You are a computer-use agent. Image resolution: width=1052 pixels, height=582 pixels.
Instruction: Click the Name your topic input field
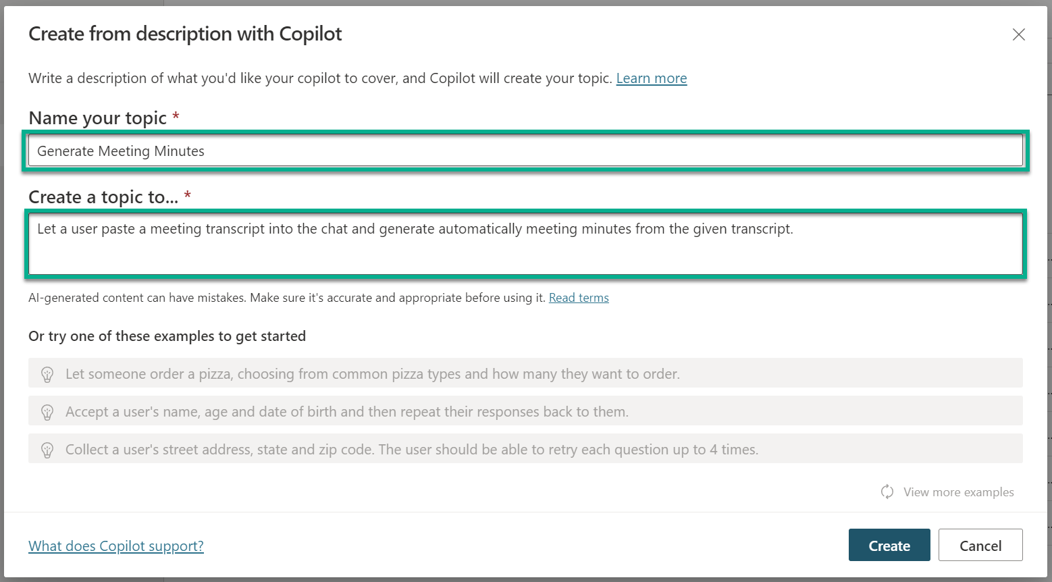click(527, 151)
